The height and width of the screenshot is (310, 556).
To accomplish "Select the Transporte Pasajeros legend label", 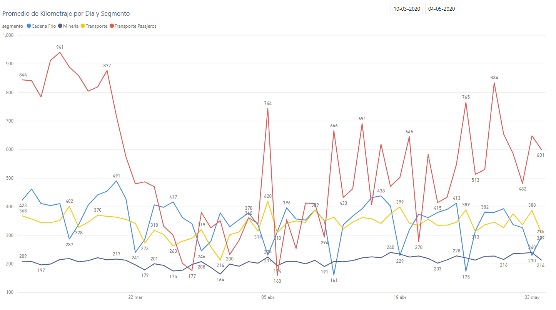I will click(x=135, y=26).
